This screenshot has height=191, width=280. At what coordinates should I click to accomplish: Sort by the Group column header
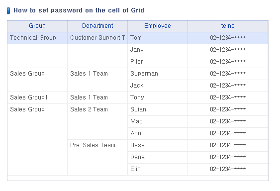pos(37,26)
